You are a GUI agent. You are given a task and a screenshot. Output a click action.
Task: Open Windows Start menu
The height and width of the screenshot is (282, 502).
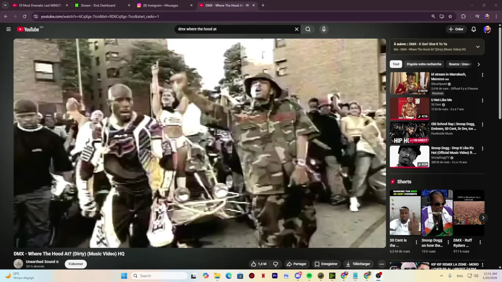[x=124, y=276]
